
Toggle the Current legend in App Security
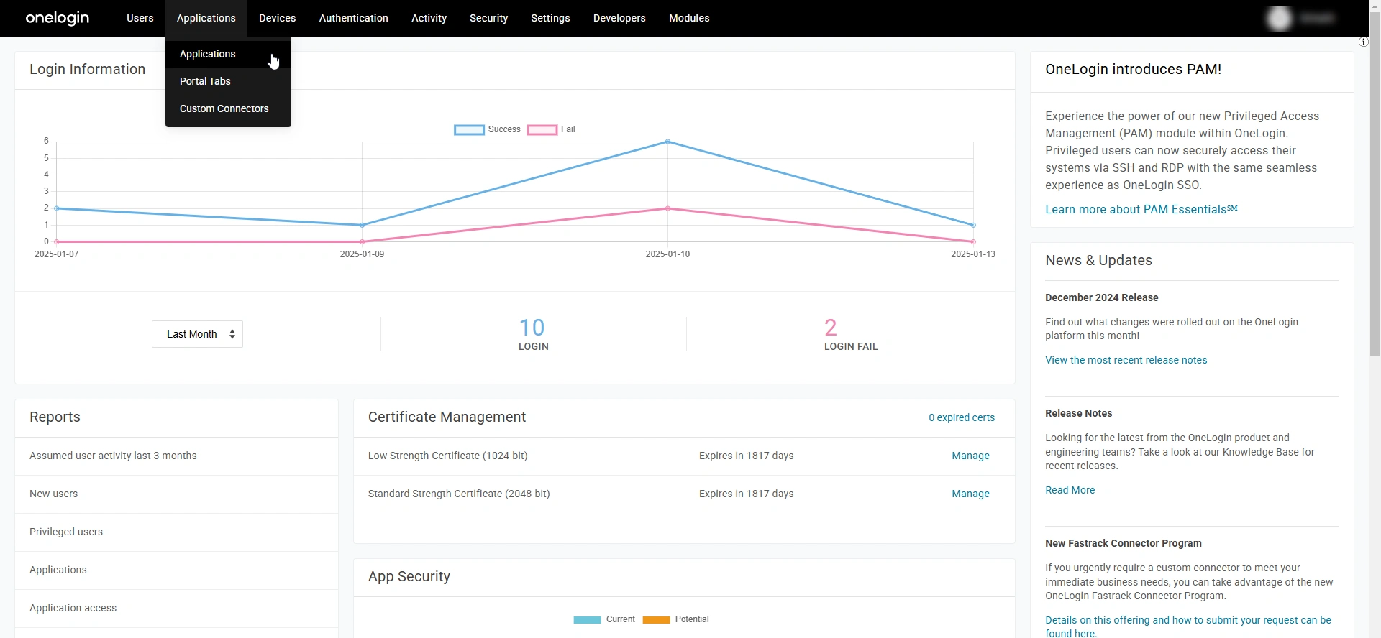pyautogui.click(x=604, y=619)
